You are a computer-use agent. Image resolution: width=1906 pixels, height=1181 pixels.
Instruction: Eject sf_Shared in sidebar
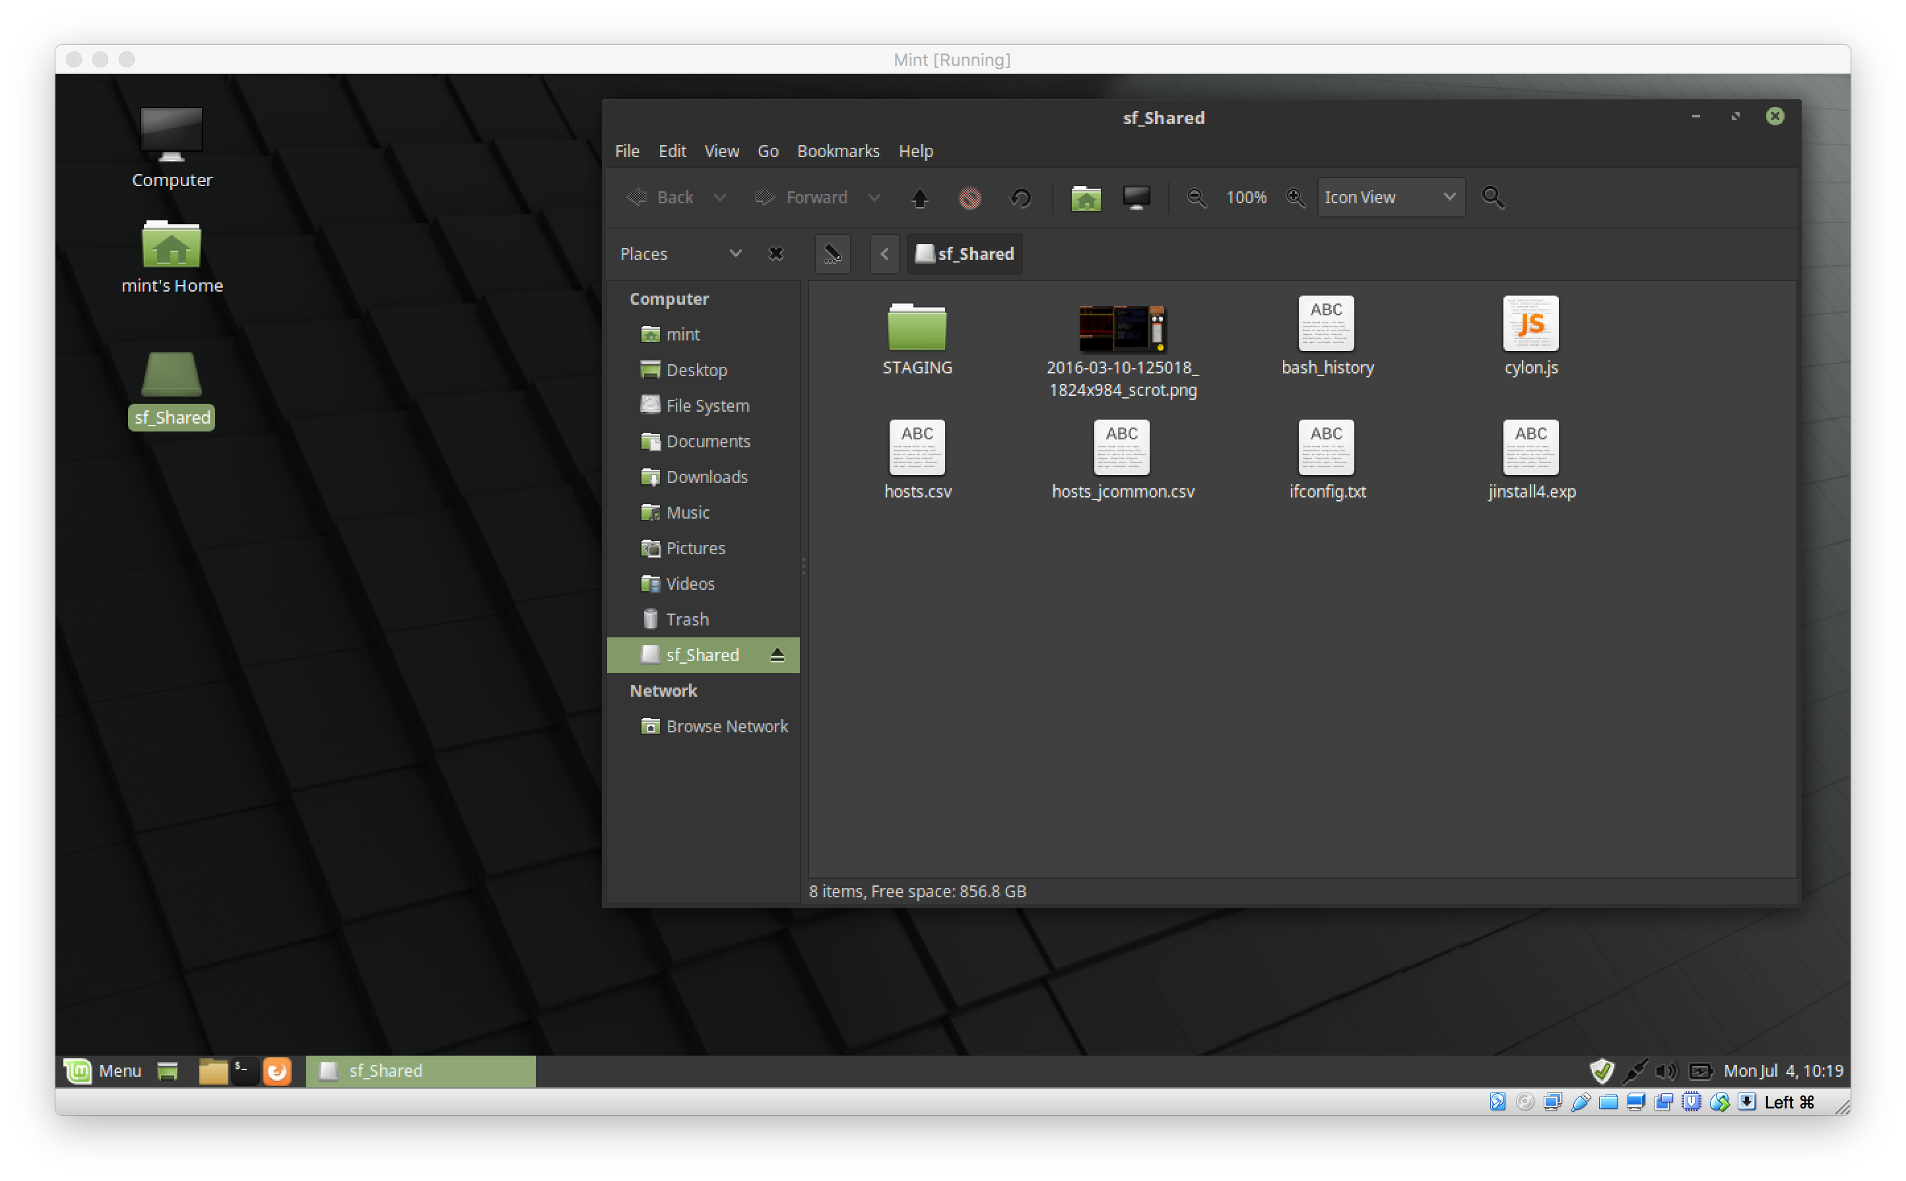777,654
